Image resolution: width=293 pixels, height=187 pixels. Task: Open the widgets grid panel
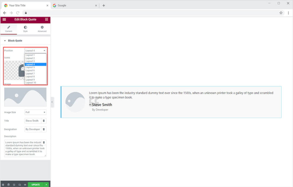[x=46, y=19]
